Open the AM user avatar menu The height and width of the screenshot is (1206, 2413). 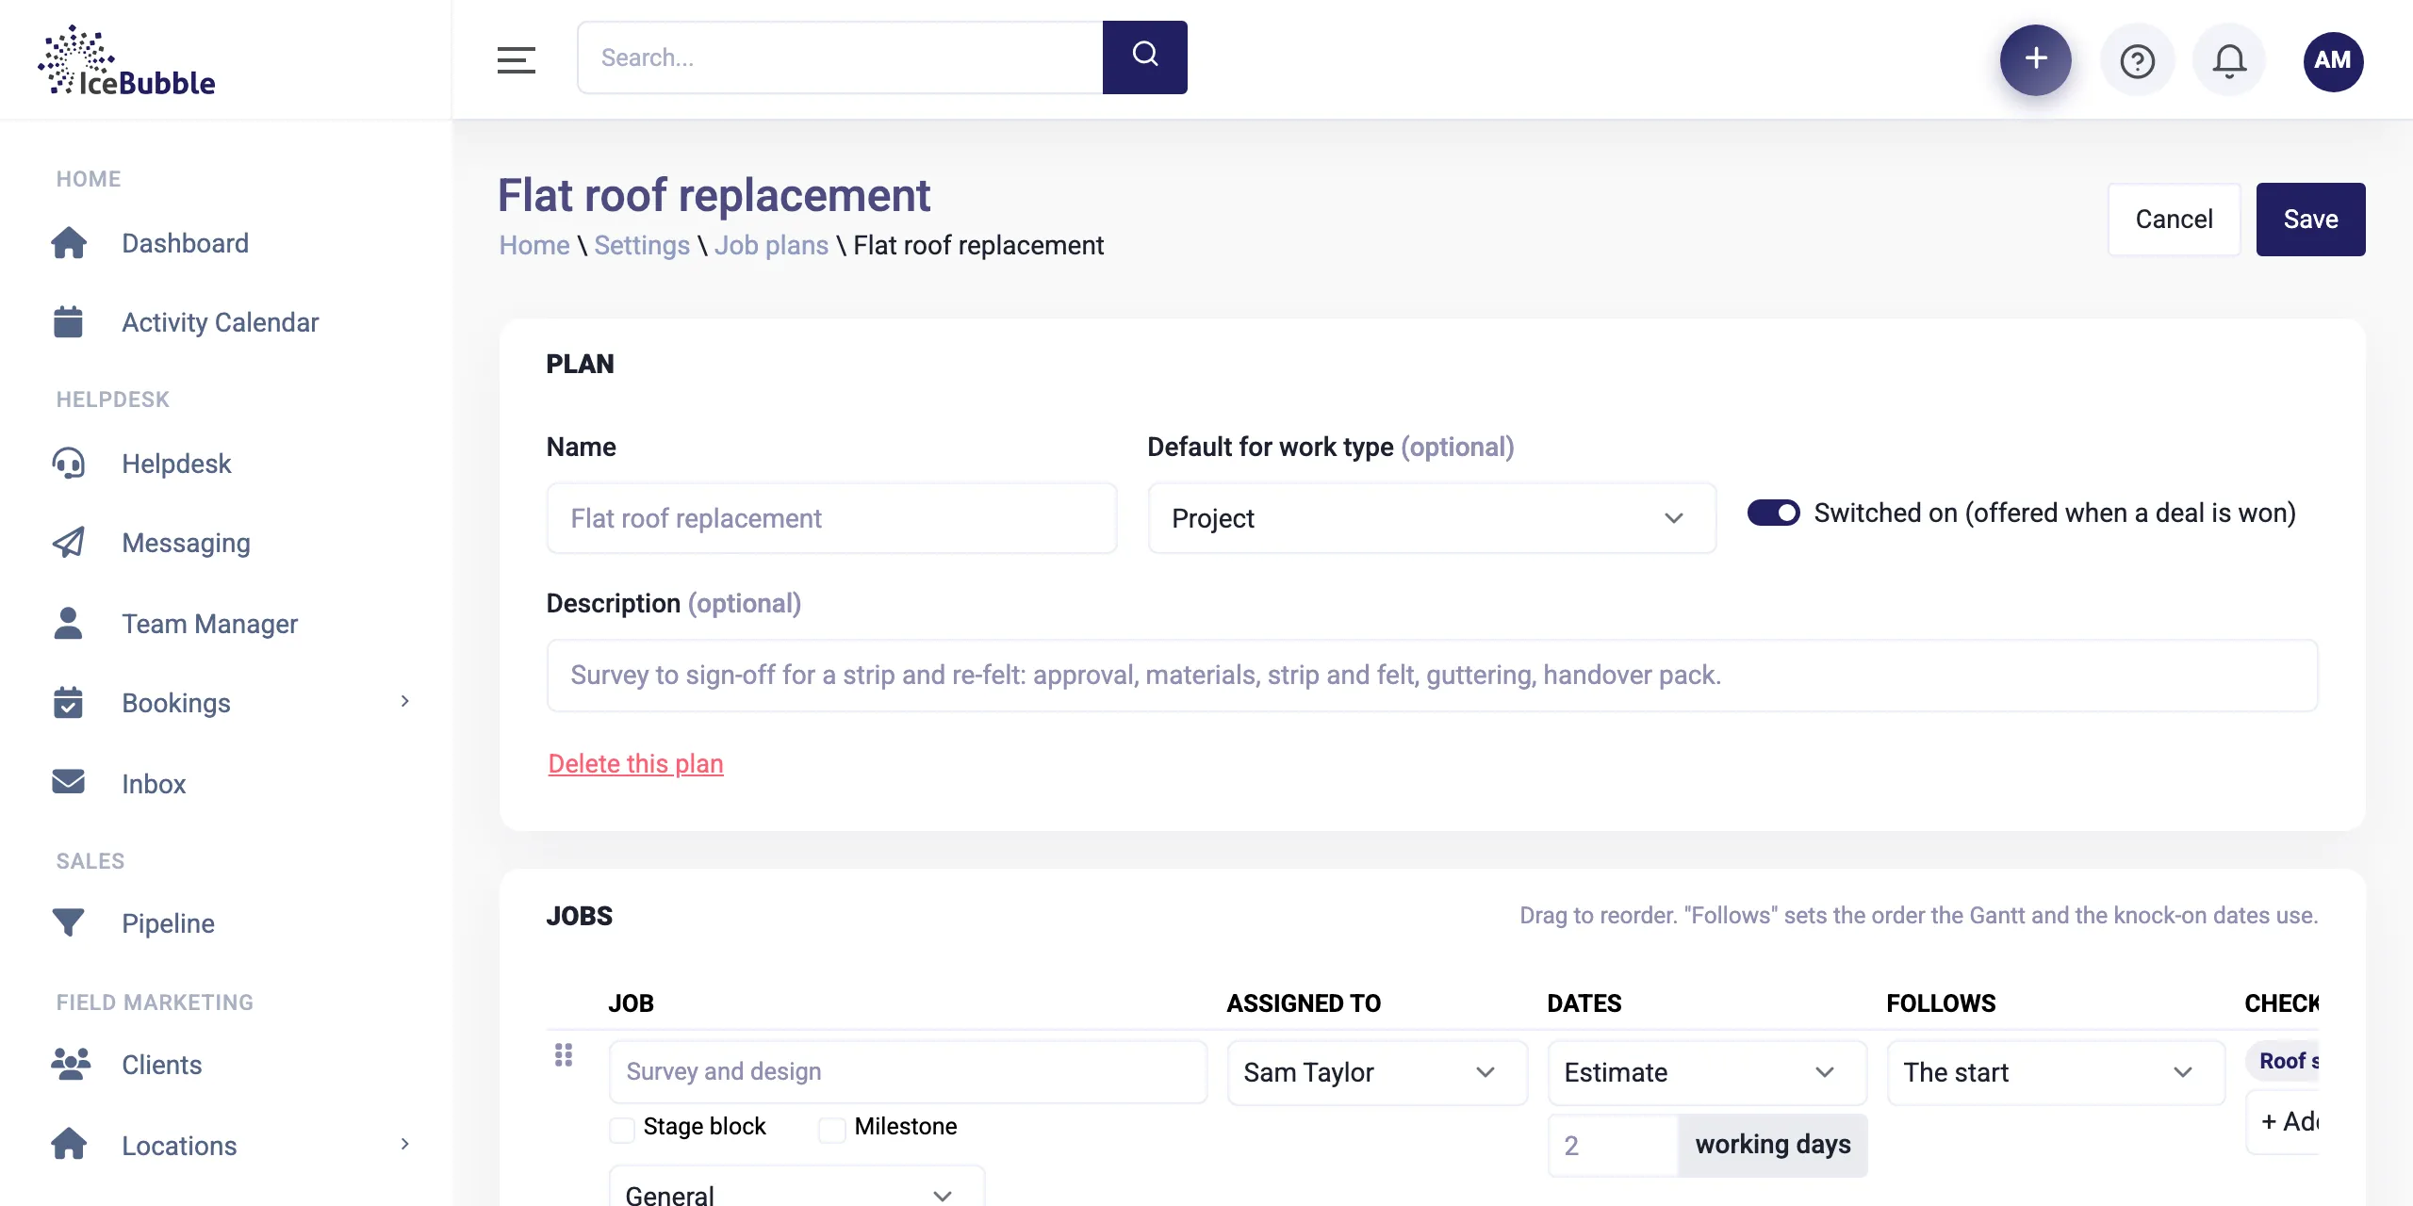[x=2333, y=61]
